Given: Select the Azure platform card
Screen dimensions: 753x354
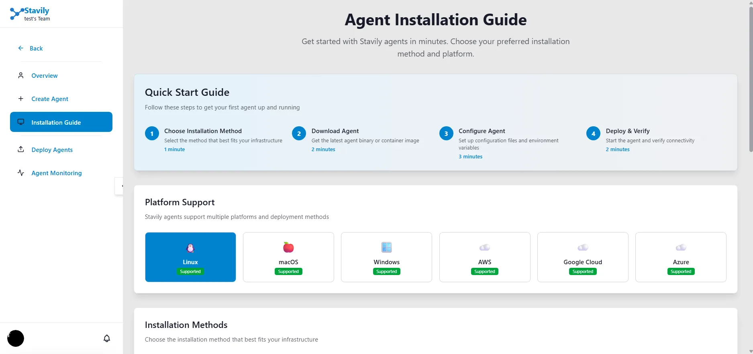Looking at the screenshot, I should [x=681, y=257].
